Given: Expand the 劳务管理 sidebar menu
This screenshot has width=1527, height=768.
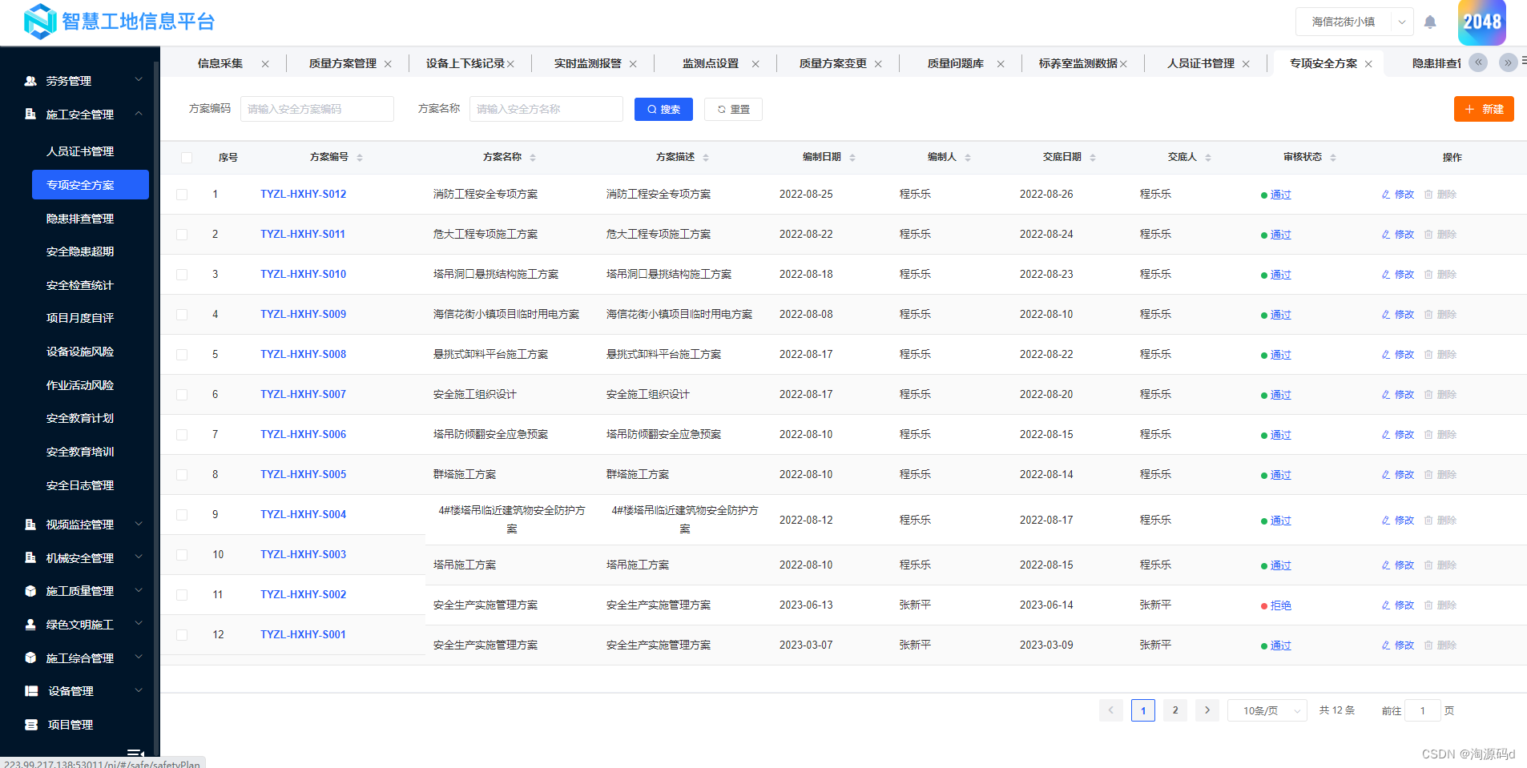Looking at the screenshot, I should coord(80,81).
